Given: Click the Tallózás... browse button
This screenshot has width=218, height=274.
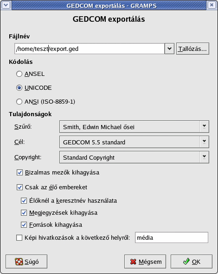Looking at the screenshot, I should pos(192,49).
